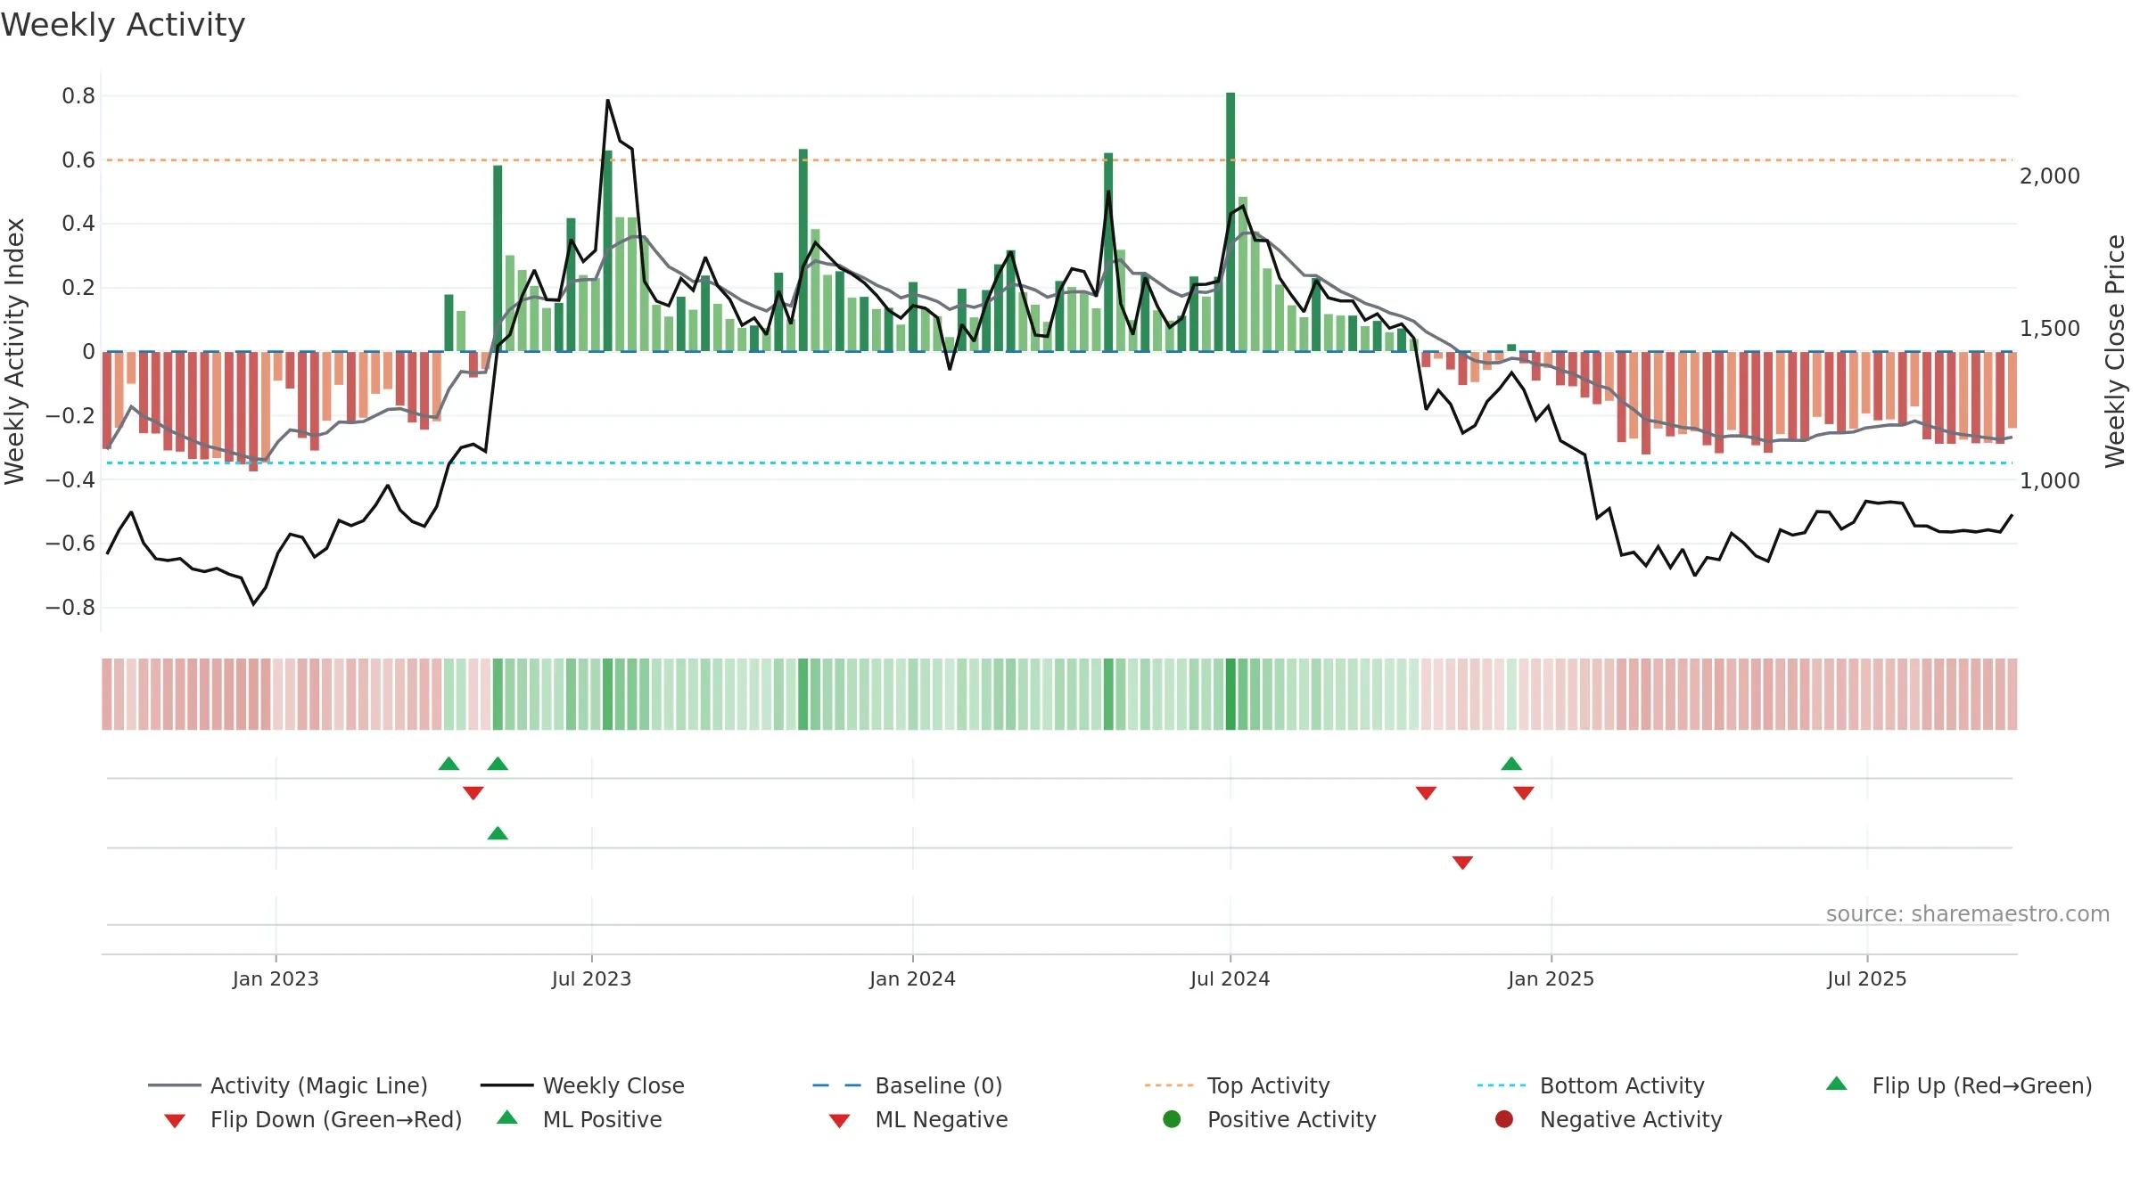Click the Jul 2023 x-axis label
The height and width of the screenshot is (1203, 2140).
click(x=591, y=978)
